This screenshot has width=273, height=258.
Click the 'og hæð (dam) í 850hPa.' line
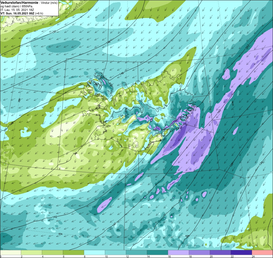[x=17, y=7]
